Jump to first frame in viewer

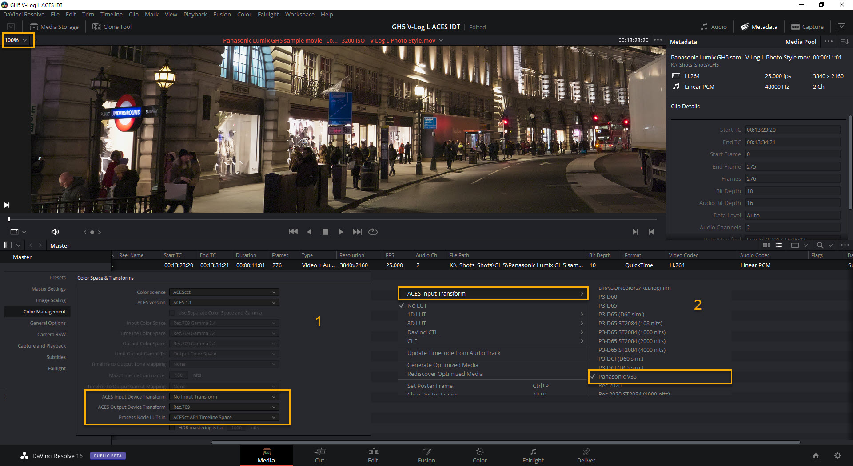pos(293,232)
